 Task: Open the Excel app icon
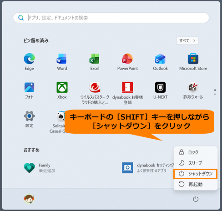(x=95, y=59)
